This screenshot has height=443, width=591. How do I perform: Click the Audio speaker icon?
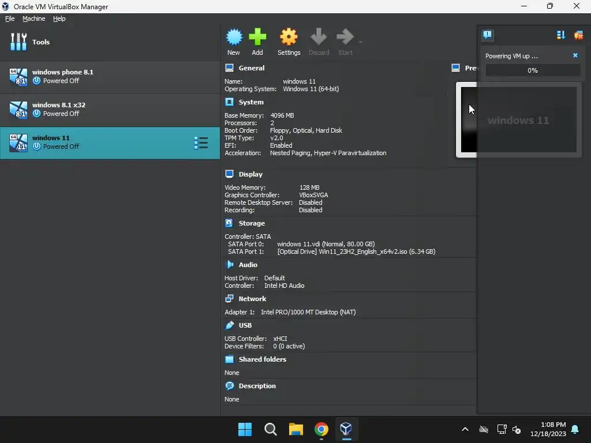(229, 264)
